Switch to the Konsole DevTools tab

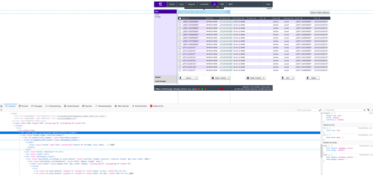pos(24,106)
